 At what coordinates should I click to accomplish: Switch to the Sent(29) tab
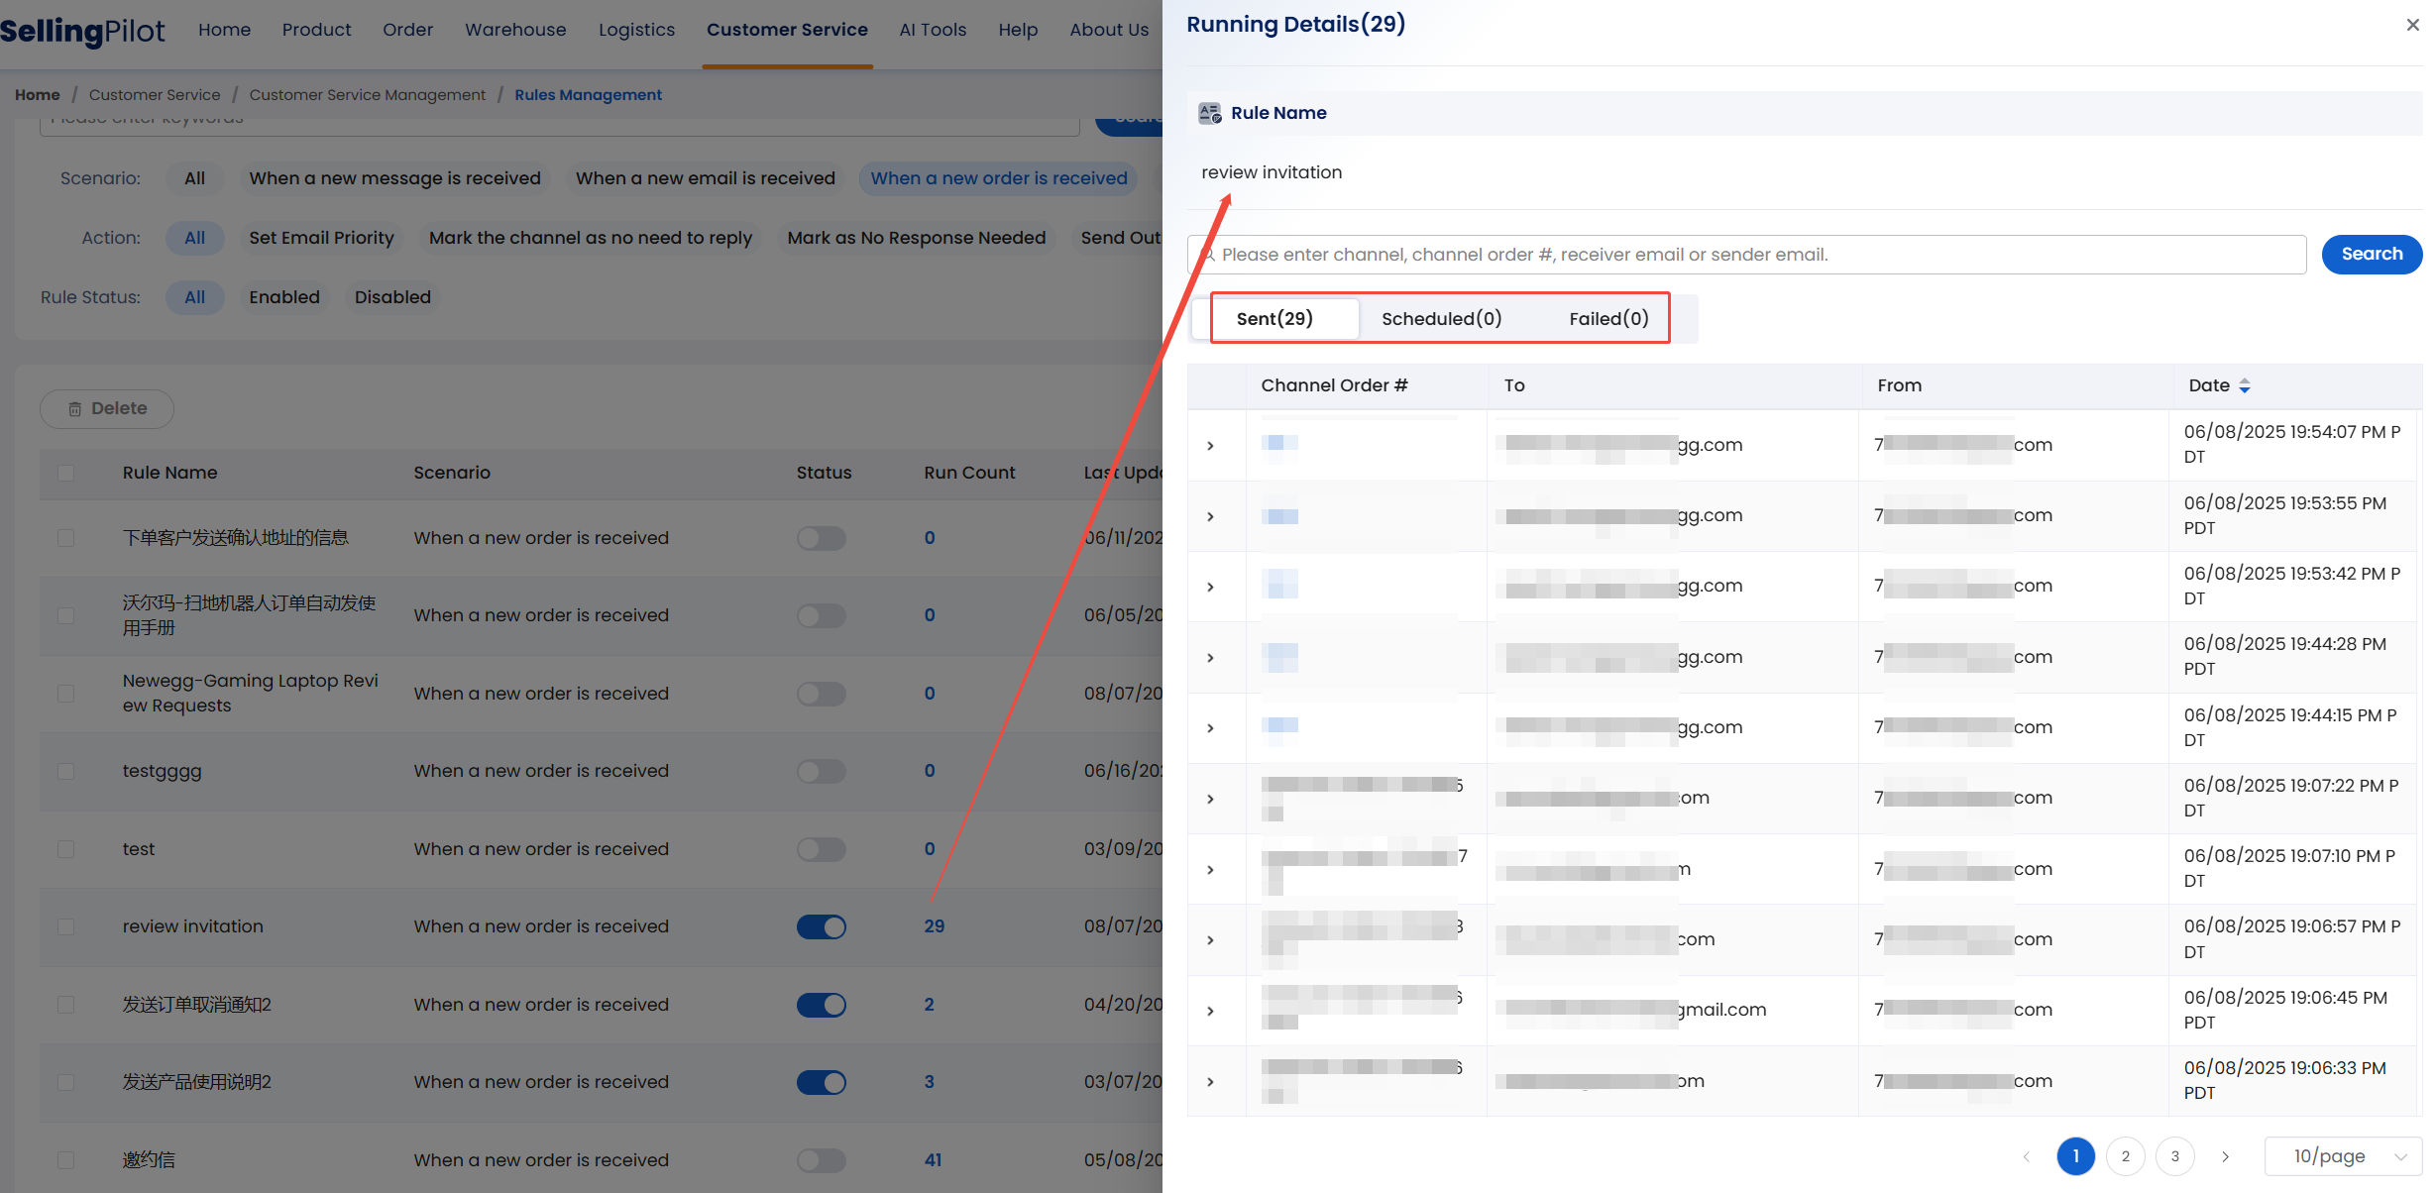[x=1274, y=319]
